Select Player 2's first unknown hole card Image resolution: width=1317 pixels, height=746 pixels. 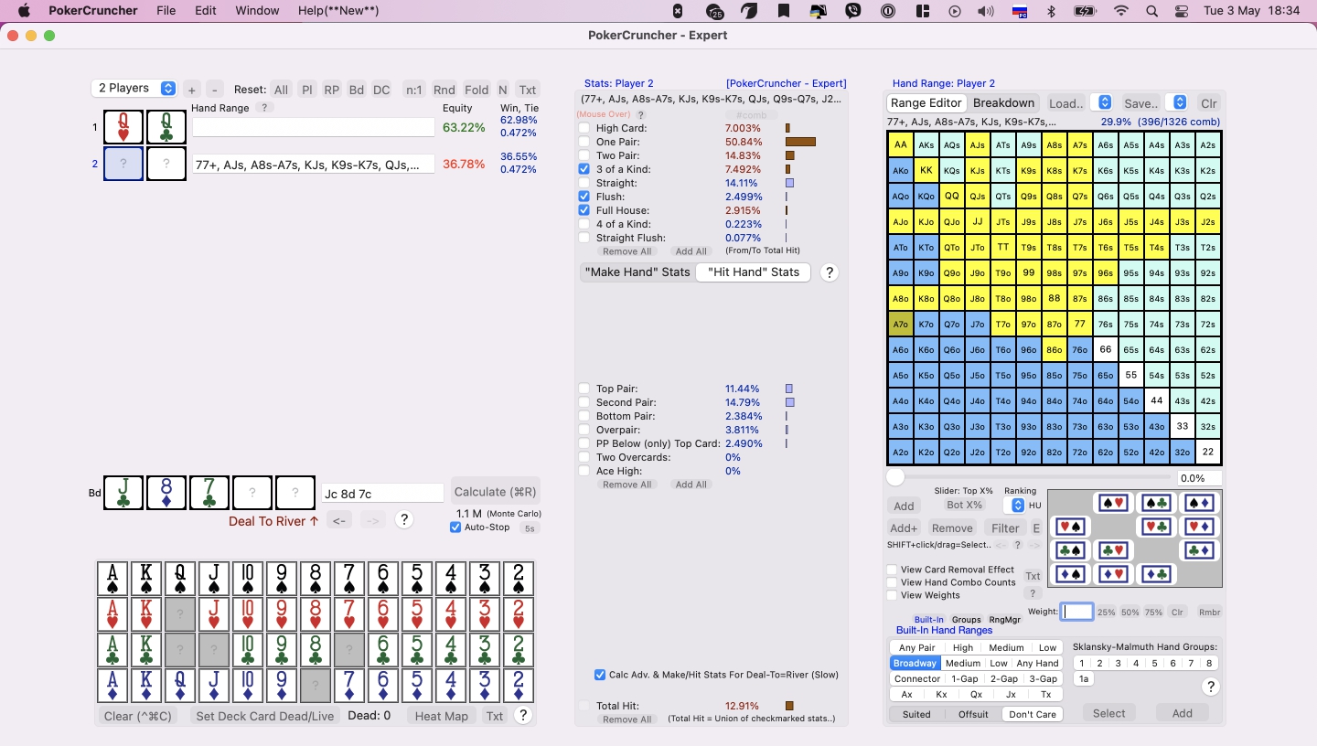[x=123, y=165]
